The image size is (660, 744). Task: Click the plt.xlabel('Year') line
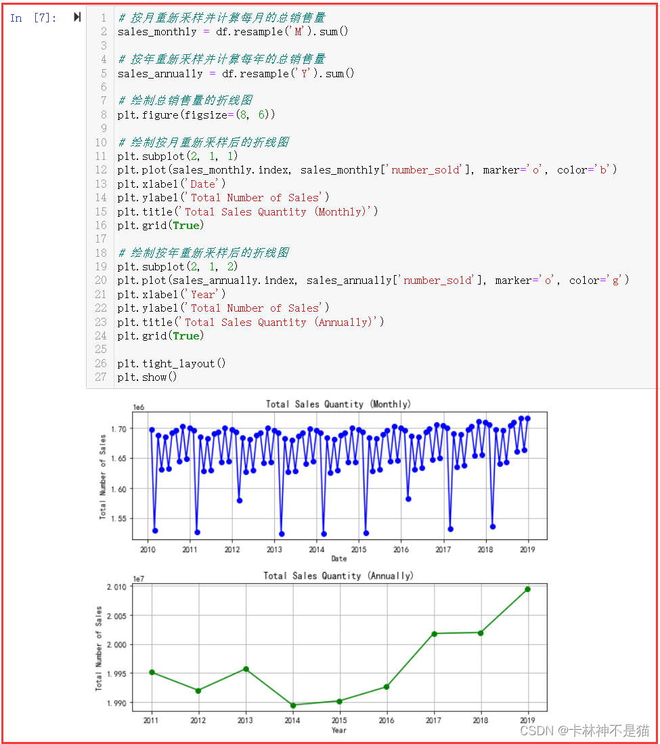tap(172, 295)
